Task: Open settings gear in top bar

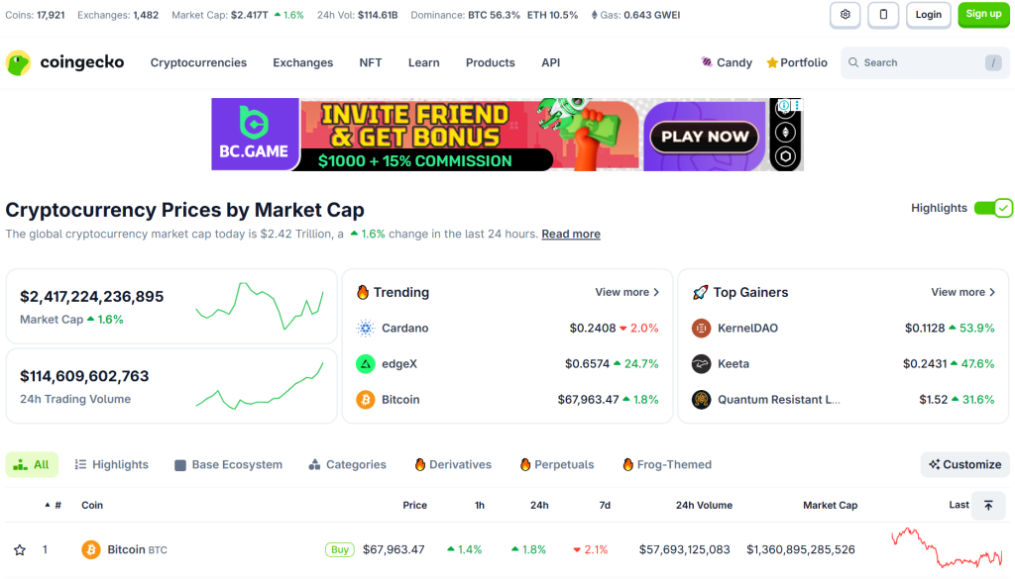Action: [x=845, y=15]
